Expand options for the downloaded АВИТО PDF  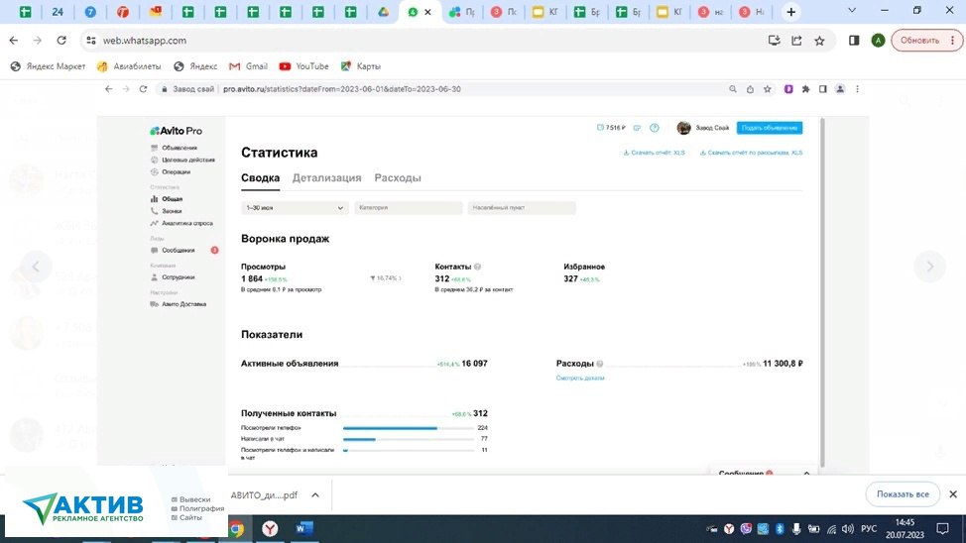coord(315,494)
